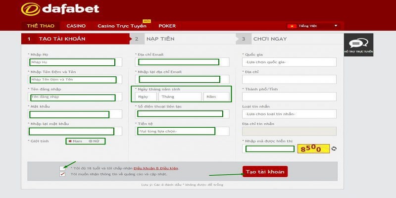Focus the Số điện thoại liên lạc field
Viewport: 396px width, 198px height.
[182, 114]
